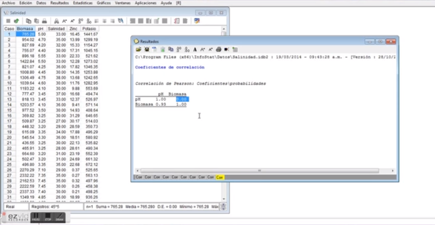Click the open folder icon in Resultados toolbar

[x=139, y=49]
